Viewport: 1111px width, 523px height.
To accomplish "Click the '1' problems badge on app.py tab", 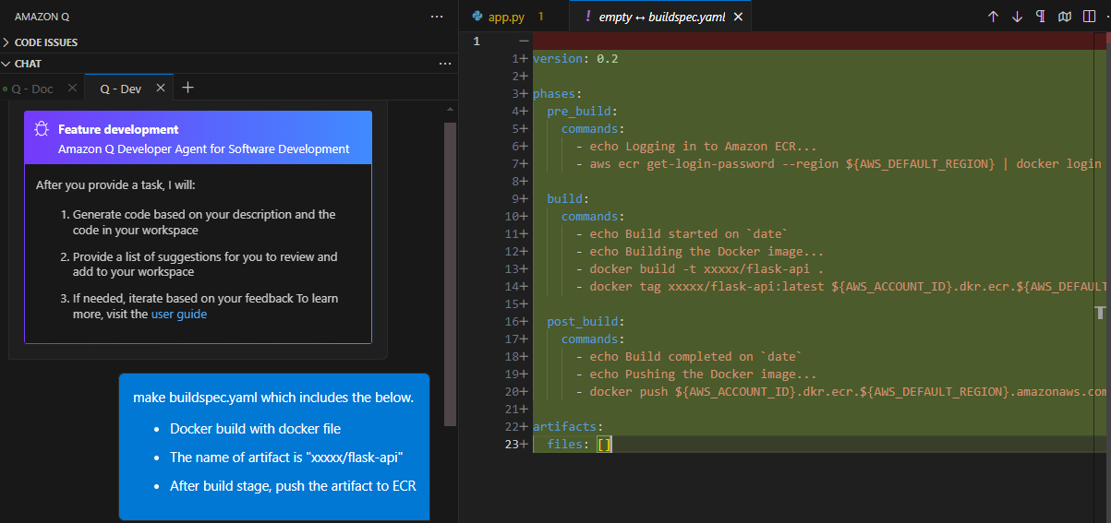I will click(540, 17).
